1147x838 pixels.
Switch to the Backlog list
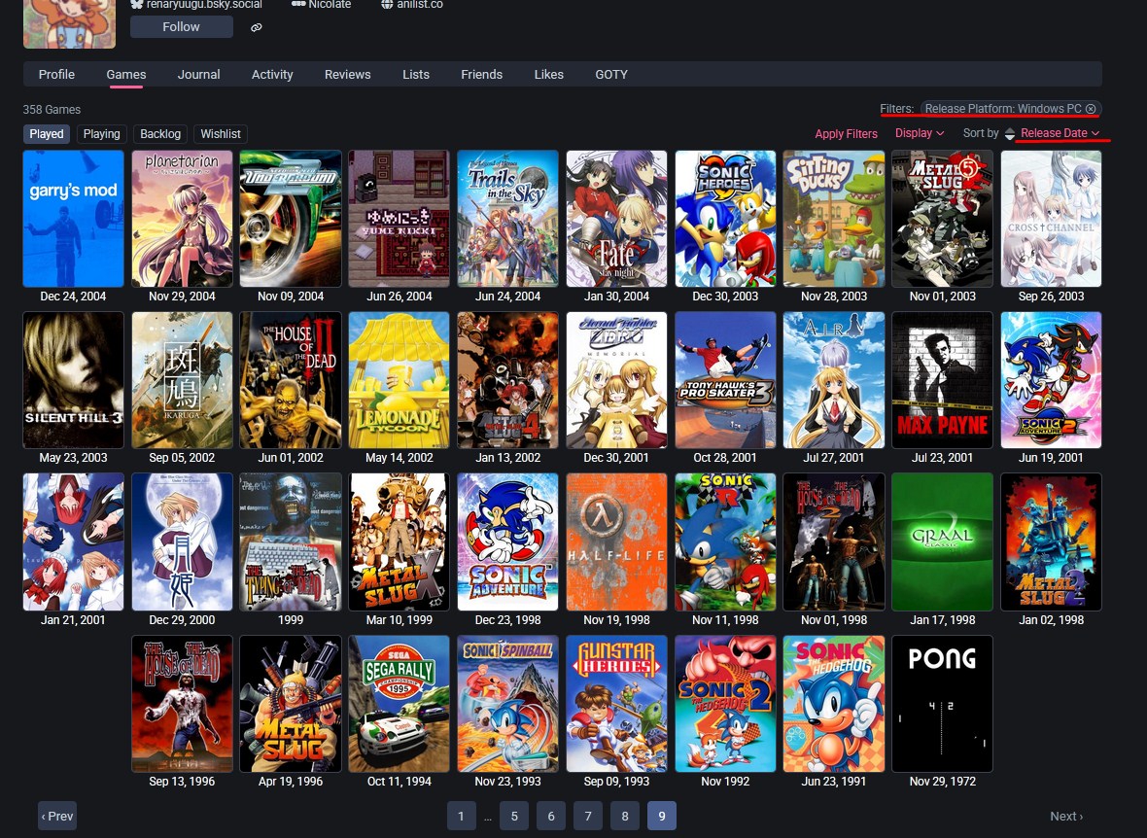click(160, 134)
